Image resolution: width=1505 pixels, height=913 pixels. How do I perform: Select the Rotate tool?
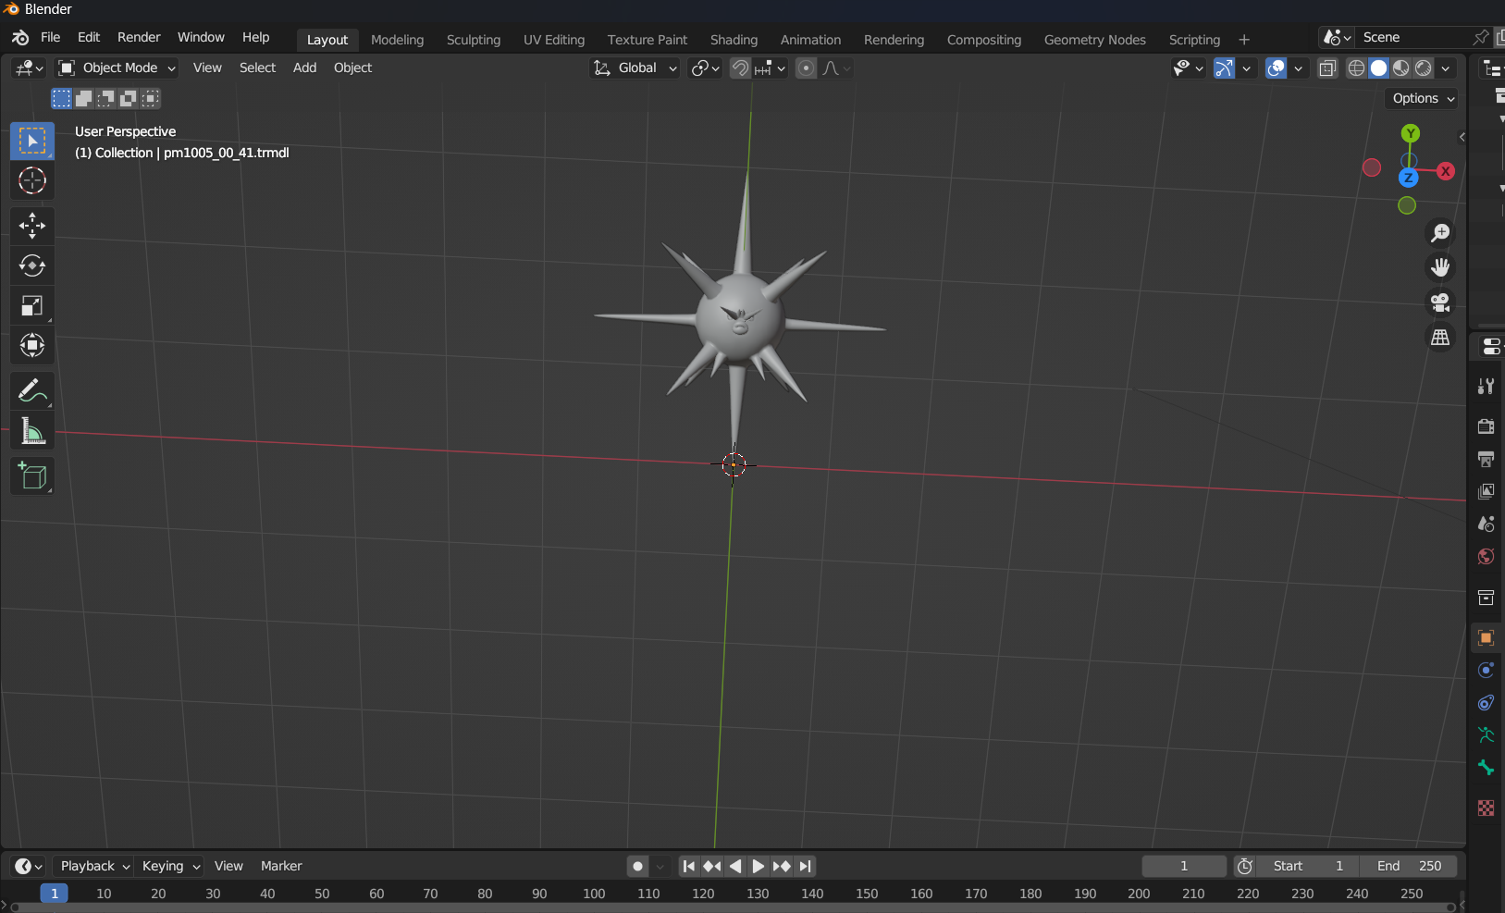tap(32, 265)
